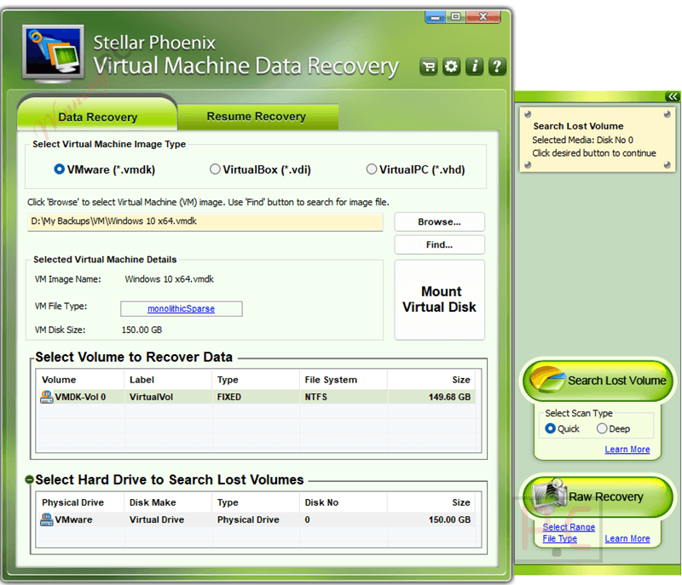682x585 pixels.
Task: Open the monolithicSparse file type link
Action: click(x=181, y=309)
